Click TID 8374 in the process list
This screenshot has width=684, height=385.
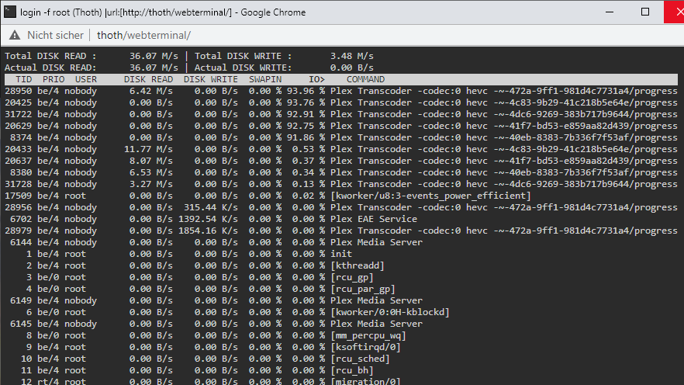21,137
